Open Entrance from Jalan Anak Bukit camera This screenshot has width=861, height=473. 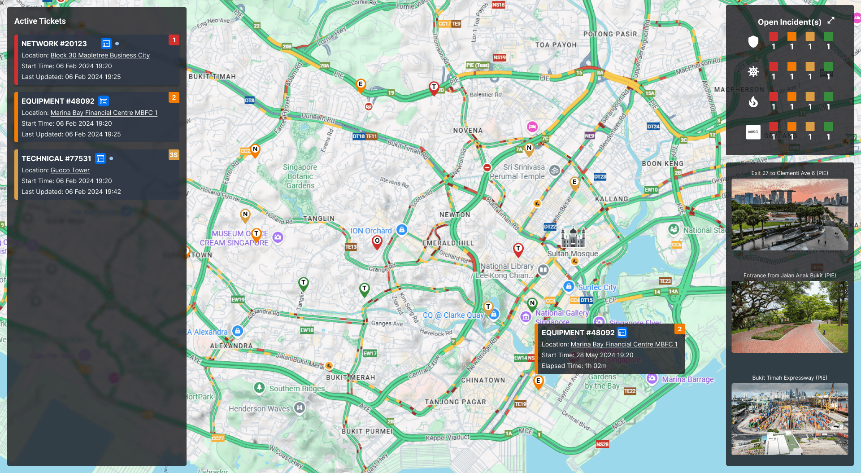[x=789, y=316]
